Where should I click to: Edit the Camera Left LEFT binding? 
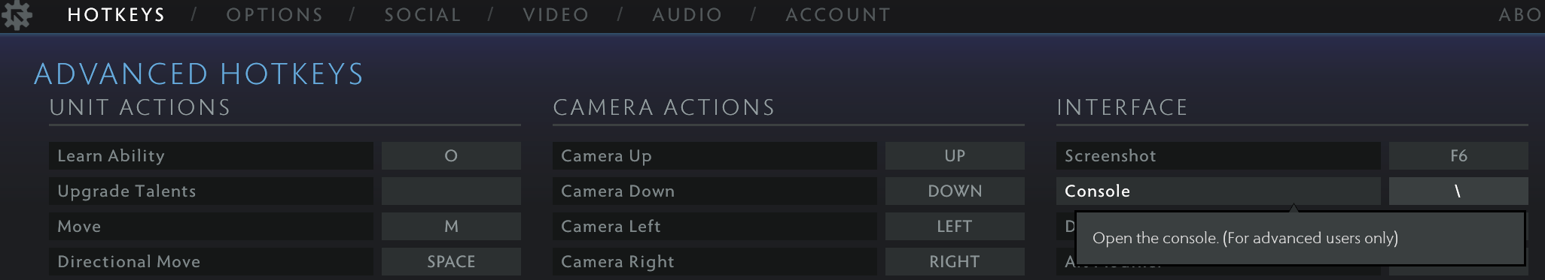(955, 226)
